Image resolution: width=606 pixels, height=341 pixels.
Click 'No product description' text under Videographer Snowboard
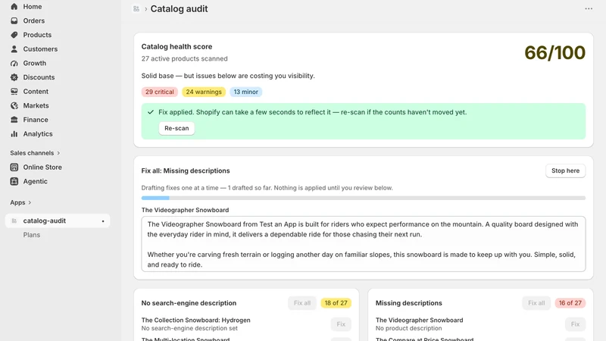pos(408,328)
